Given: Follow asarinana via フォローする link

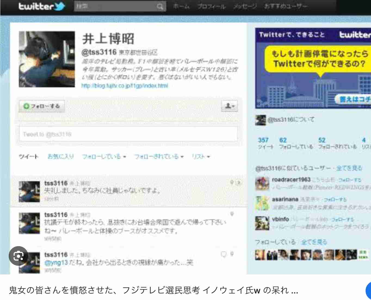Looking at the screenshot, I should click(x=335, y=200).
